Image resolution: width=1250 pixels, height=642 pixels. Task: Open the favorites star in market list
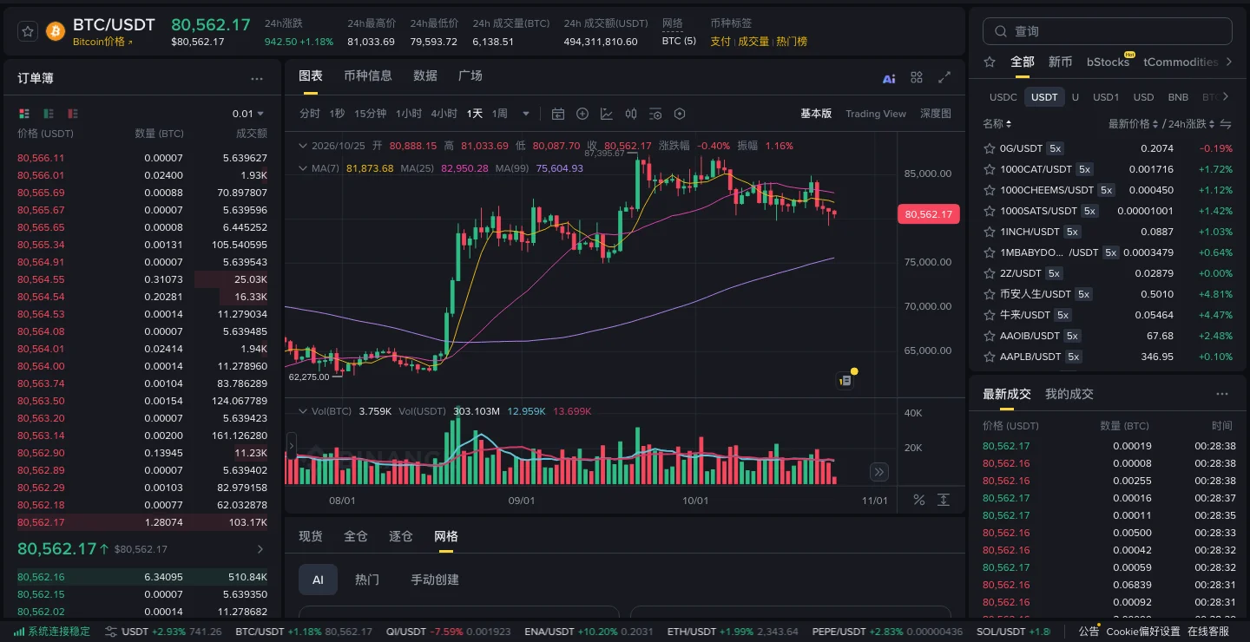[990, 62]
